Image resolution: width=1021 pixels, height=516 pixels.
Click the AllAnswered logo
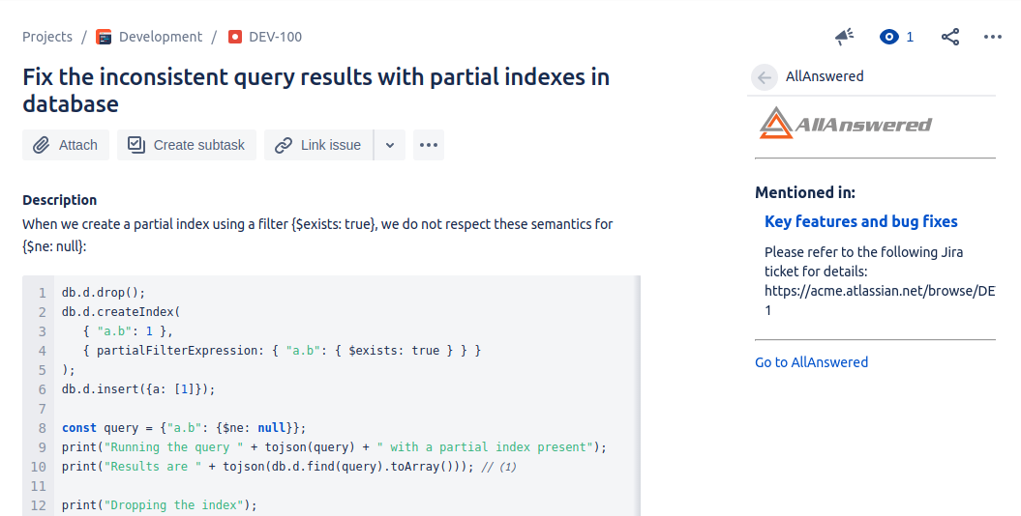coord(845,123)
